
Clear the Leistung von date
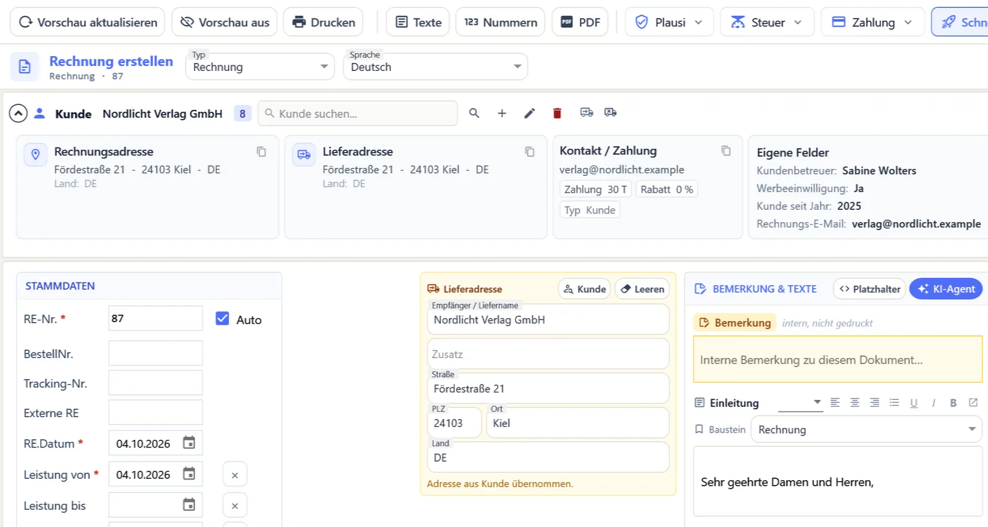[x=235, y=475]
